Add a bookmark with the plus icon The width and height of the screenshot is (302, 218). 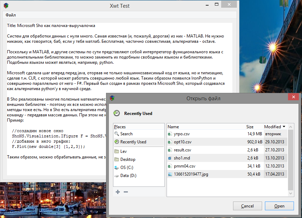tap(118, 192)
